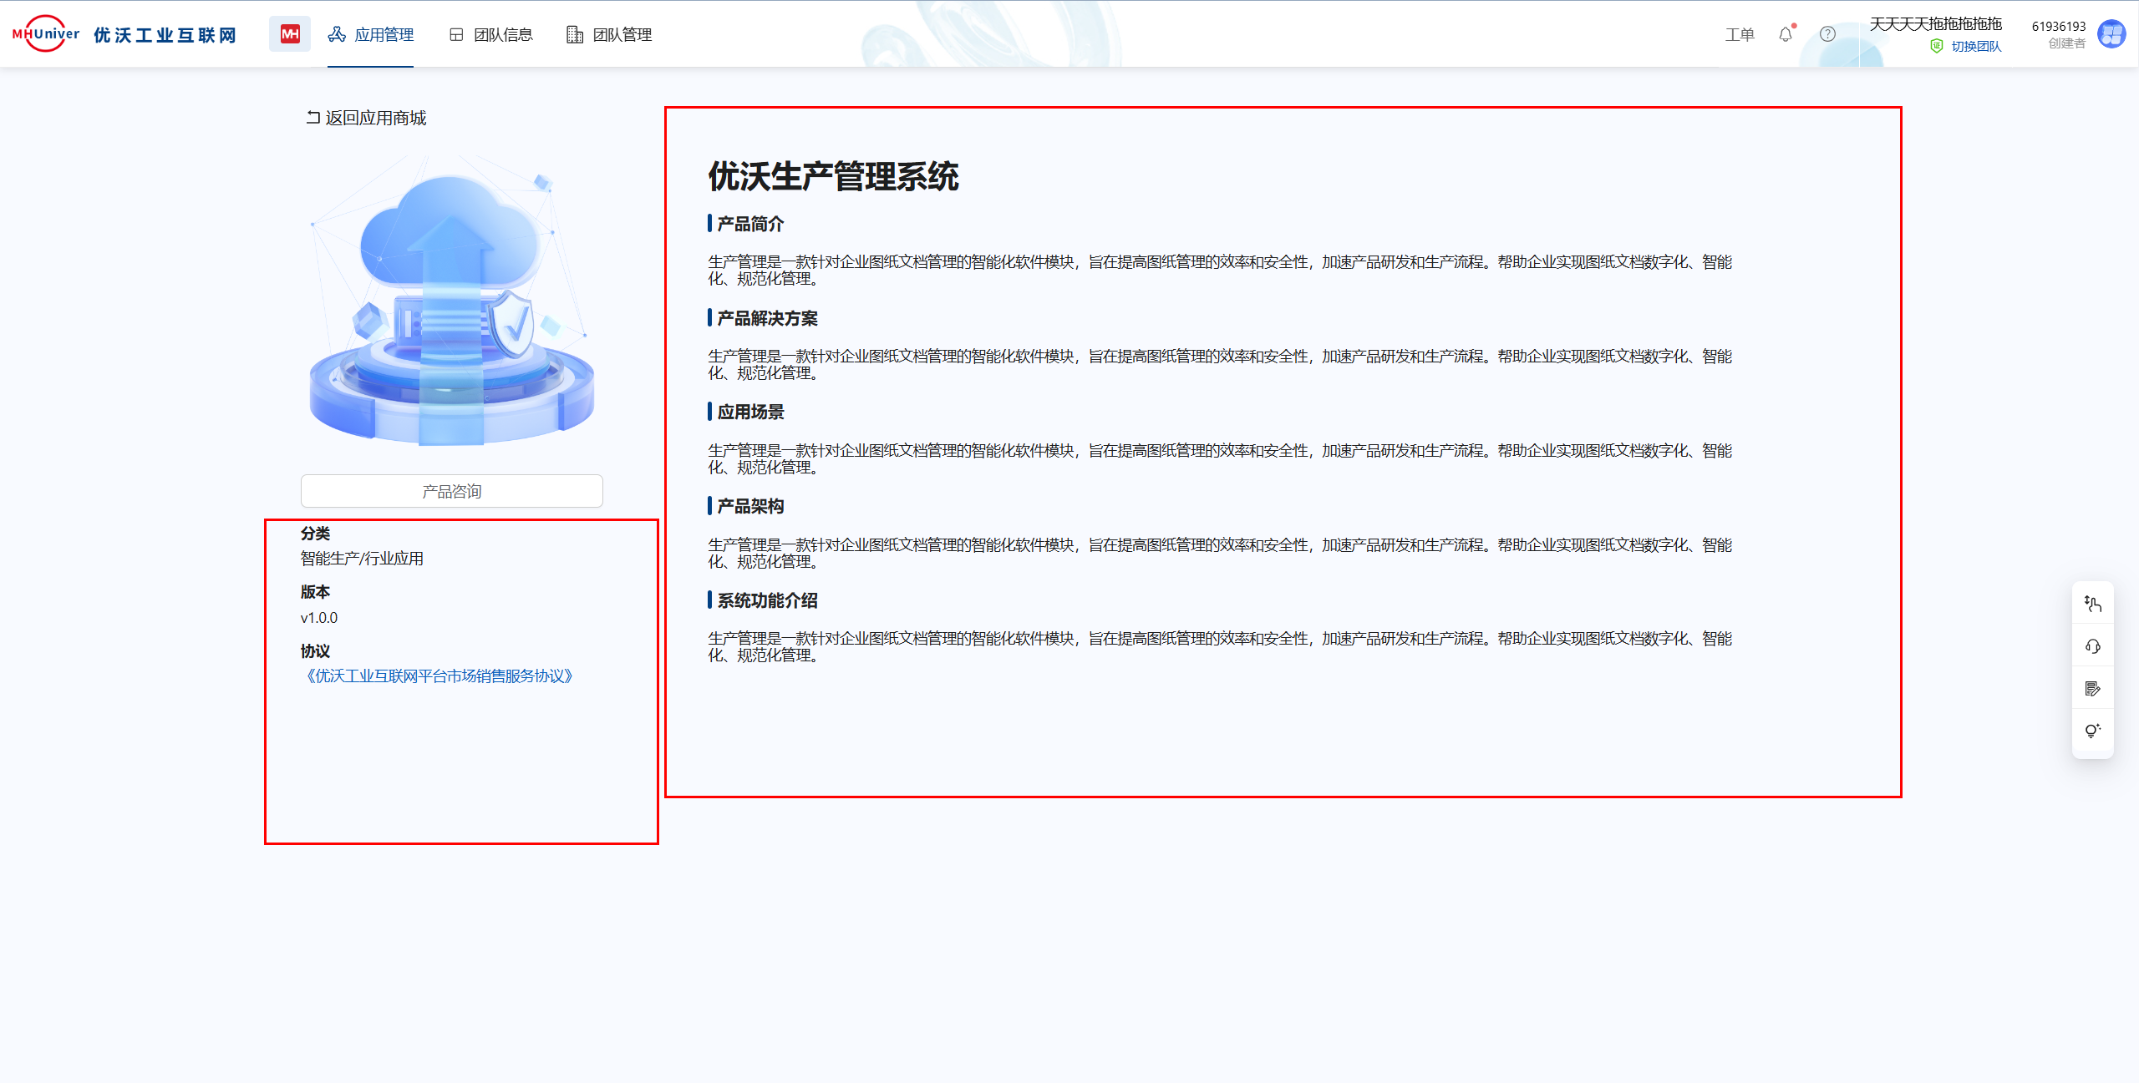Click the customer service headset icon
The height and width of the screenshot is (1083, 2139).
(x=2092, y=646)
